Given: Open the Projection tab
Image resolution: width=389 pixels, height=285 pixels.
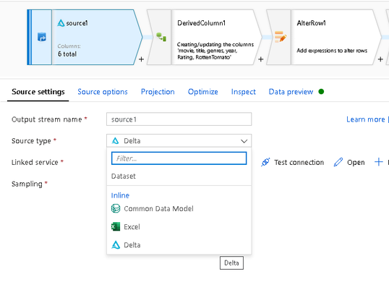Looking at the screenshot, I should pyautogui.click(x=158, y=92).
